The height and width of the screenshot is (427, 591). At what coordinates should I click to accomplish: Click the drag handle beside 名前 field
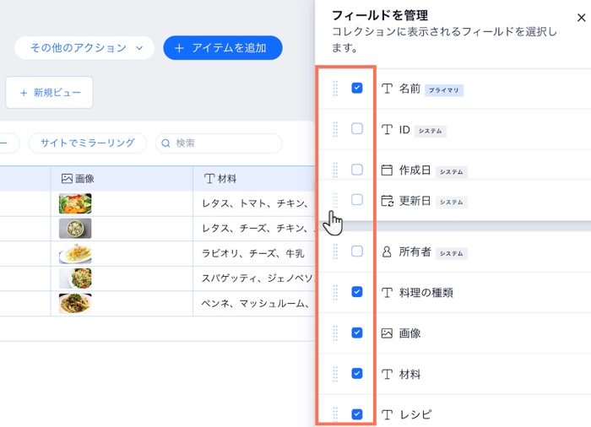(335, 88)
